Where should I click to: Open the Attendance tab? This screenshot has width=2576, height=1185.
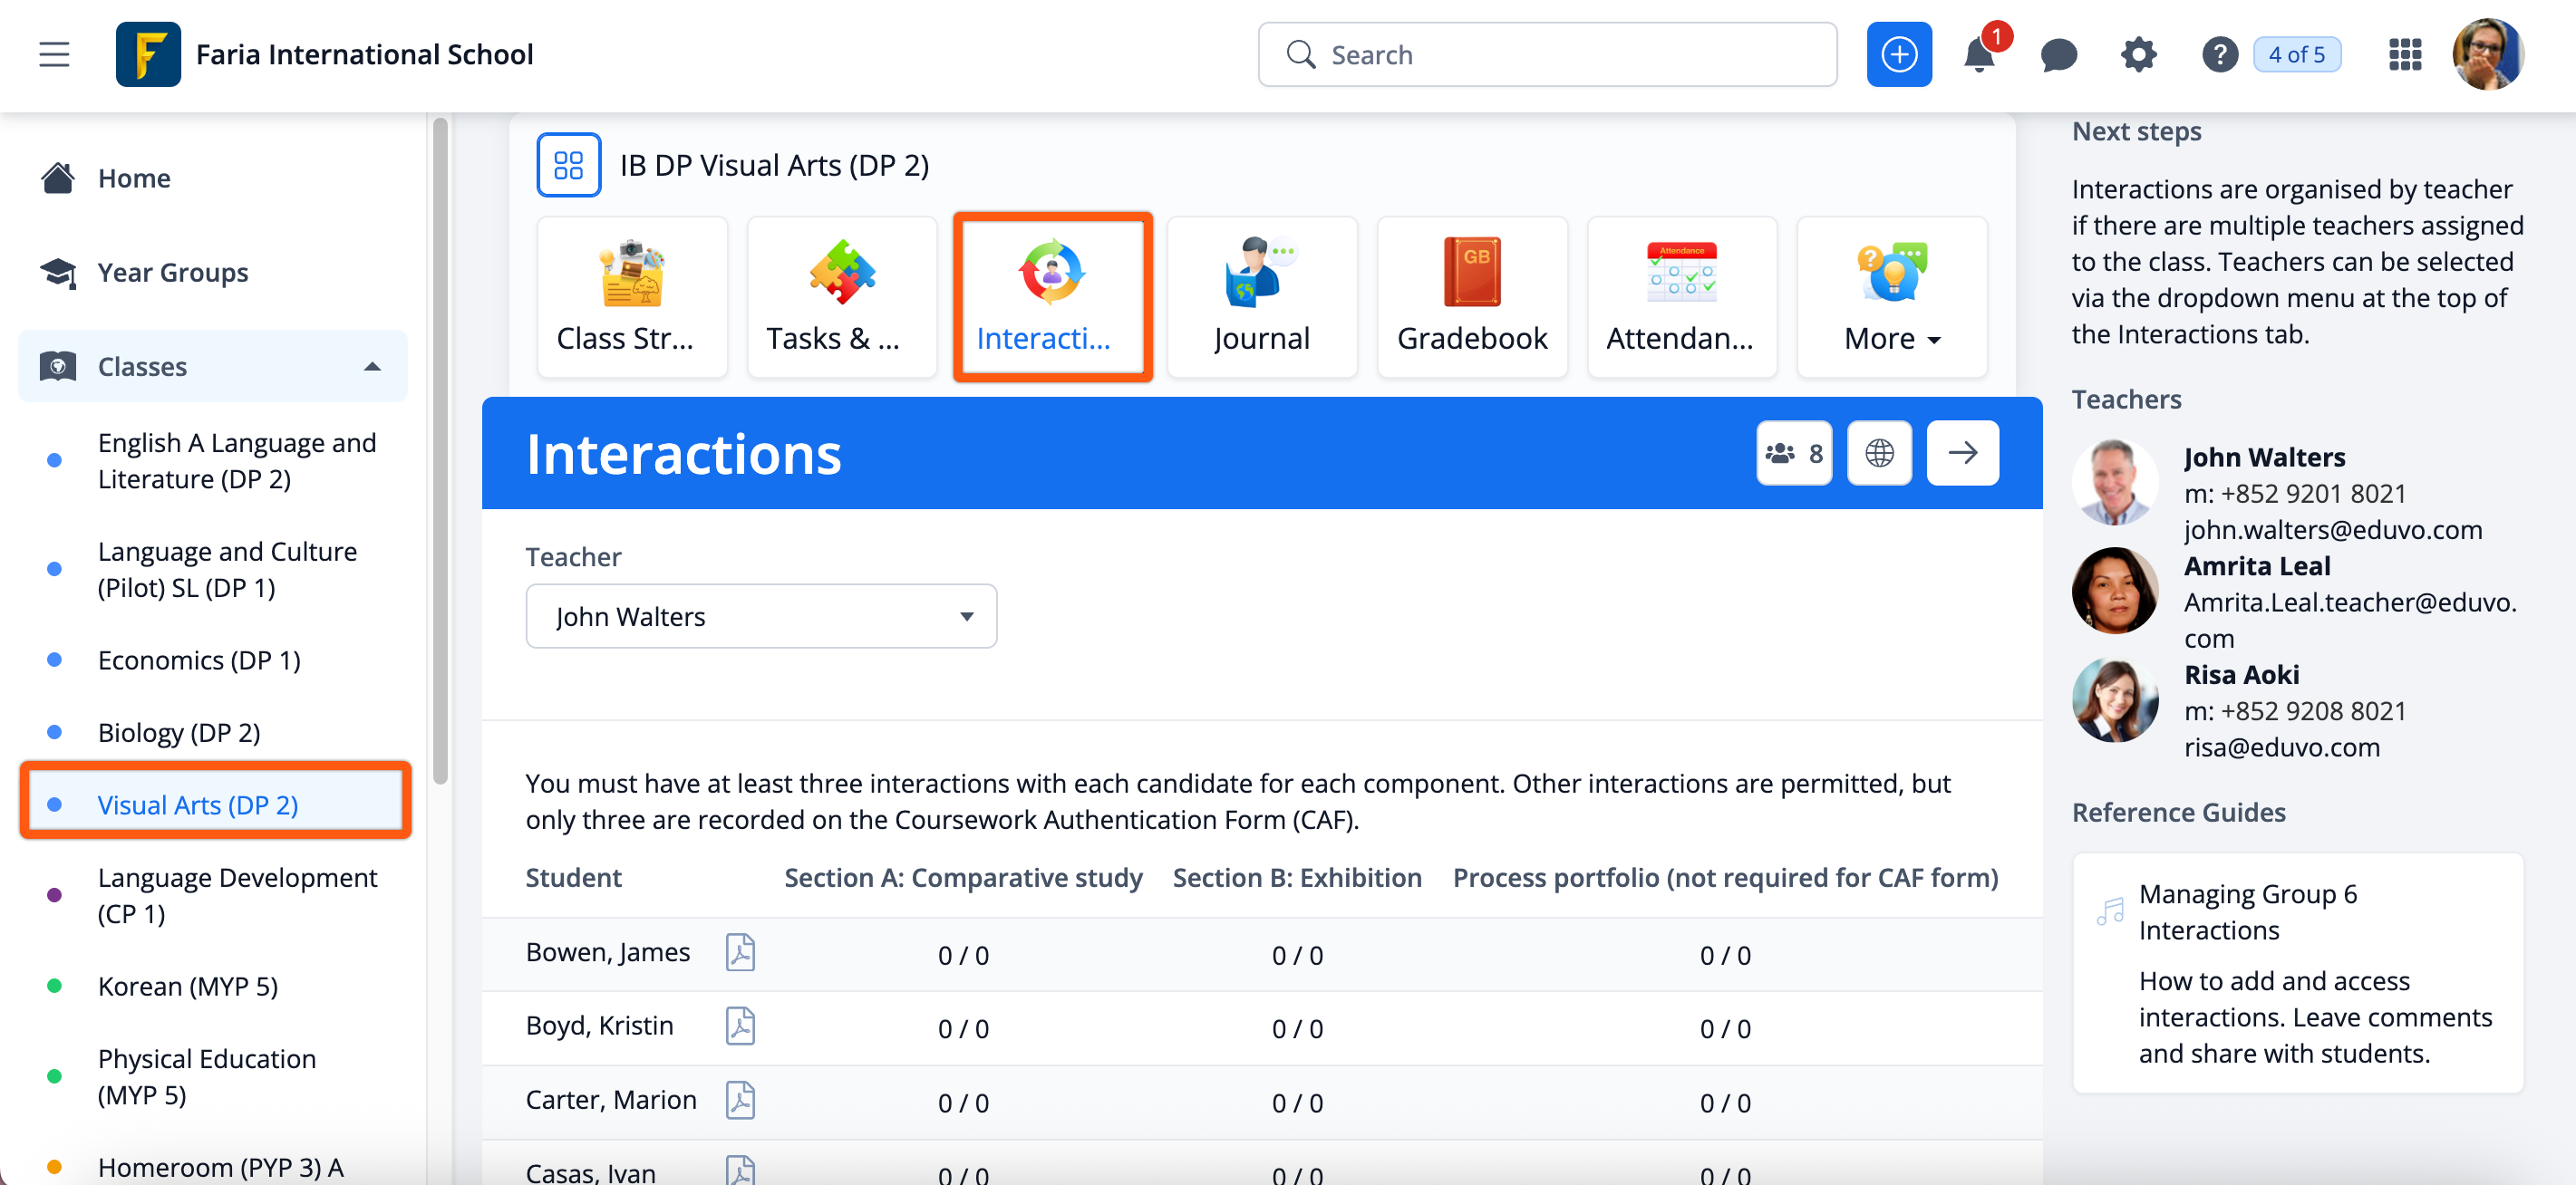point(1682,297)
